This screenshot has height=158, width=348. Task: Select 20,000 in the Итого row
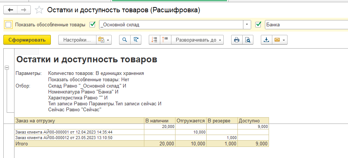click(160, 144)
